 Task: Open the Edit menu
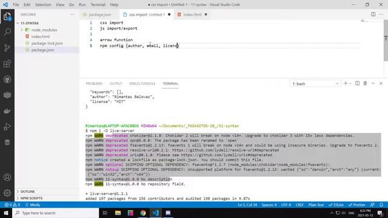click(27, 4)
